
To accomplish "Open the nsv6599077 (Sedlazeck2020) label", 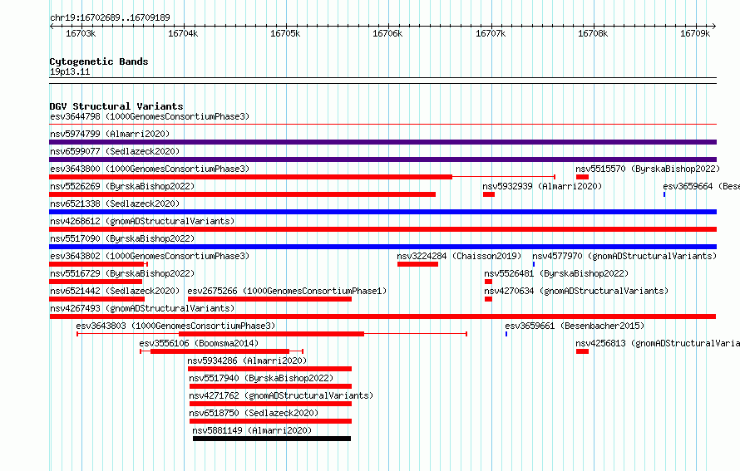I will (115, 151).
